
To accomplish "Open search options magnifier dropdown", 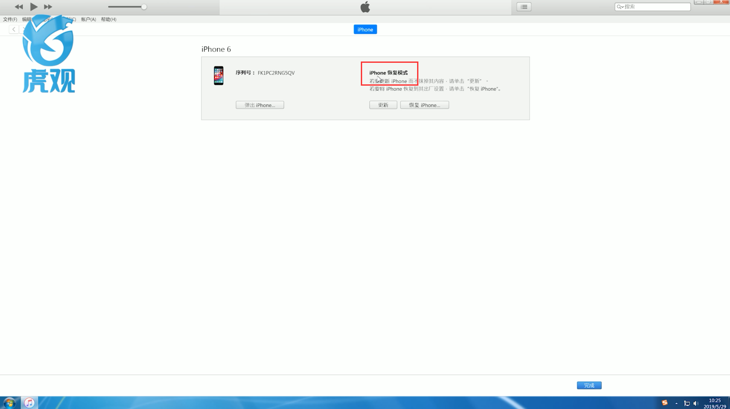I will (620, 7).
